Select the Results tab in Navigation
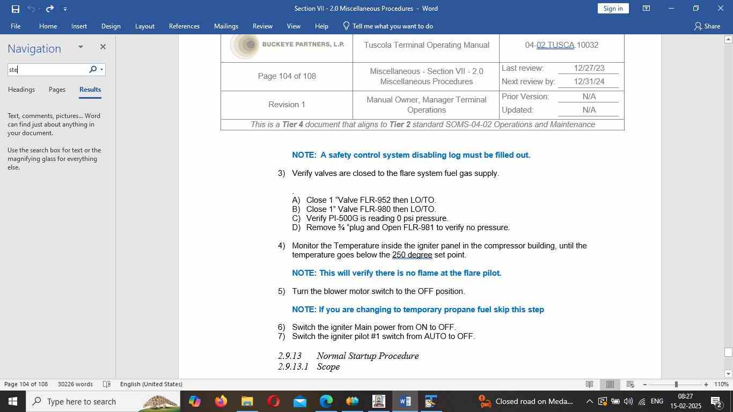The height and width of the screenshot is (412, 733). pyautogui.click(x=90, y=90)
